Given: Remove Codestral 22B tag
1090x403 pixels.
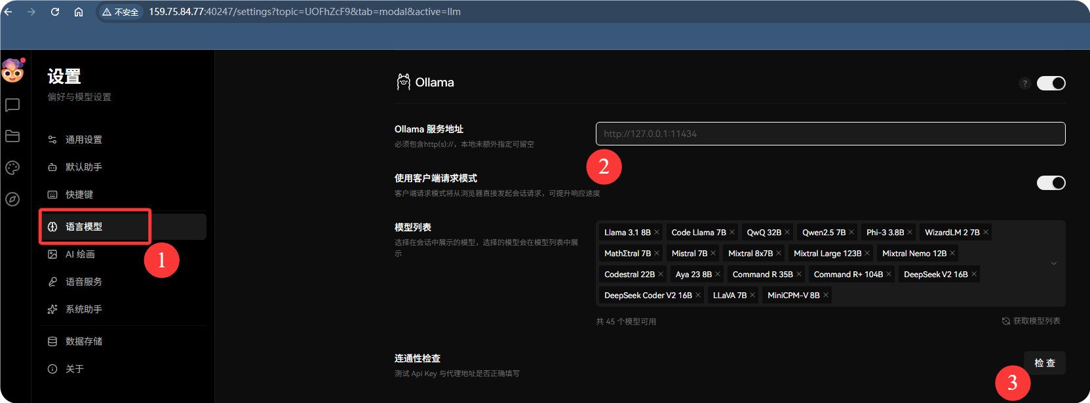Looking at the screenshot, I should 661,275.
